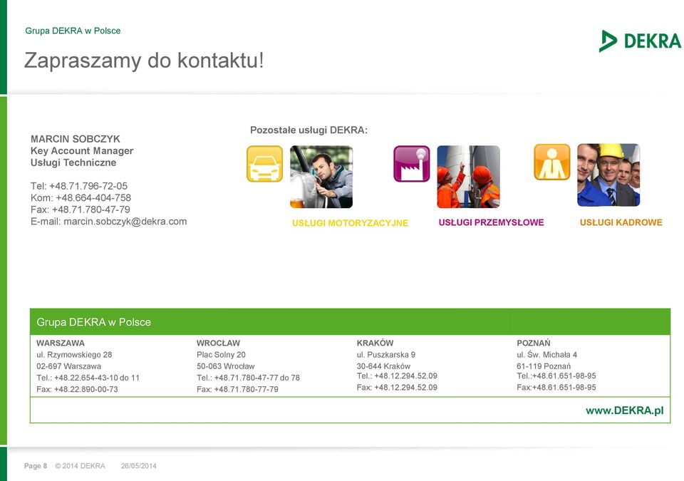Click 'Fax:+48.61.651-98-95' under Poznań

[556, 387]
